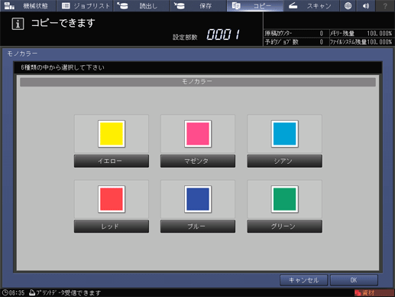Image resolution: width=395 pixels, height=297 pixels.
Task: Choose the シアン button
Action: tap(284, 161)
